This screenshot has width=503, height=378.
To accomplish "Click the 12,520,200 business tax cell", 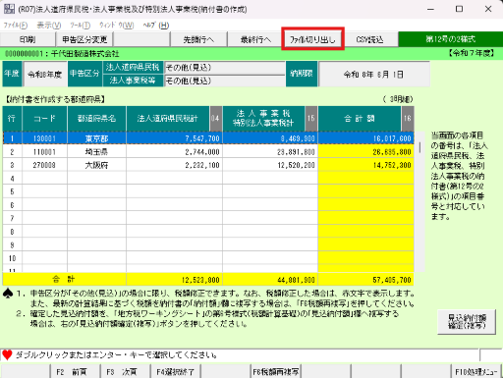I will click(x=270, y=165).
